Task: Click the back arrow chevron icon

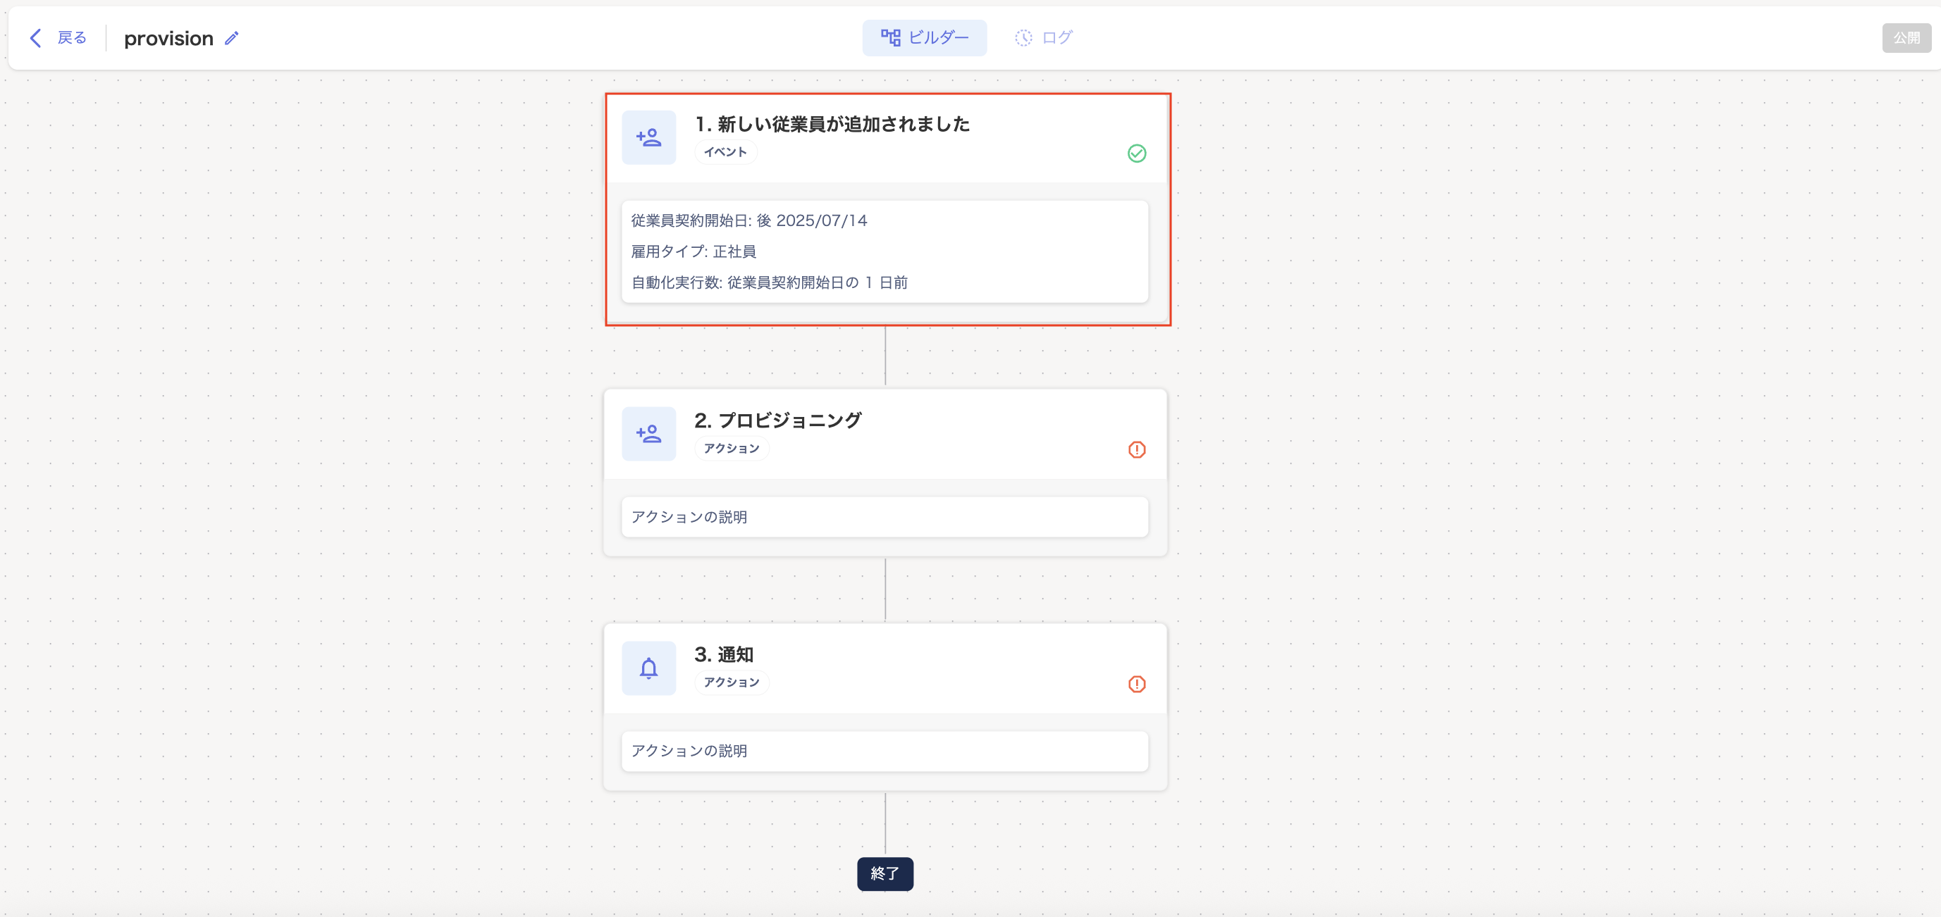Action: [x=35, y=37]
